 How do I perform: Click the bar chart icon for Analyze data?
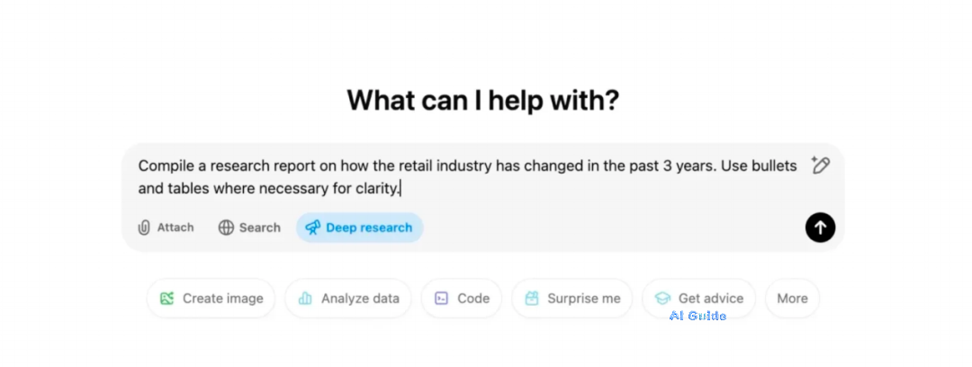click(x=305, y=299)
